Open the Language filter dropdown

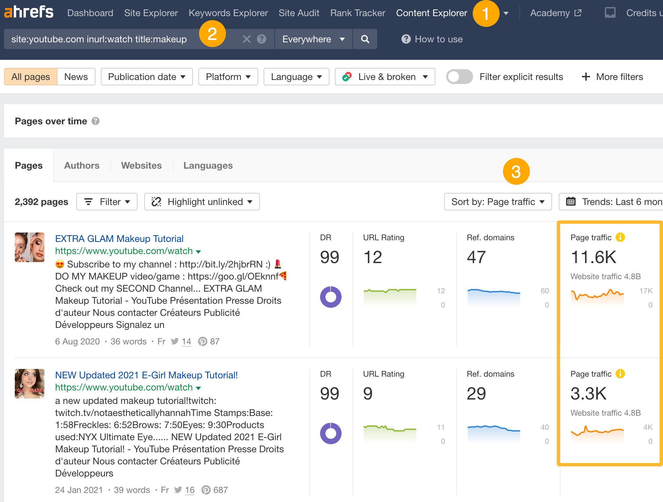pos(296,77)
